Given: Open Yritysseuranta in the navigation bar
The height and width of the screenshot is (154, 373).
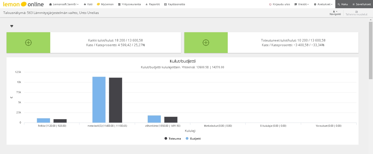Looking at the screenshot, I should tap(129, 4).
